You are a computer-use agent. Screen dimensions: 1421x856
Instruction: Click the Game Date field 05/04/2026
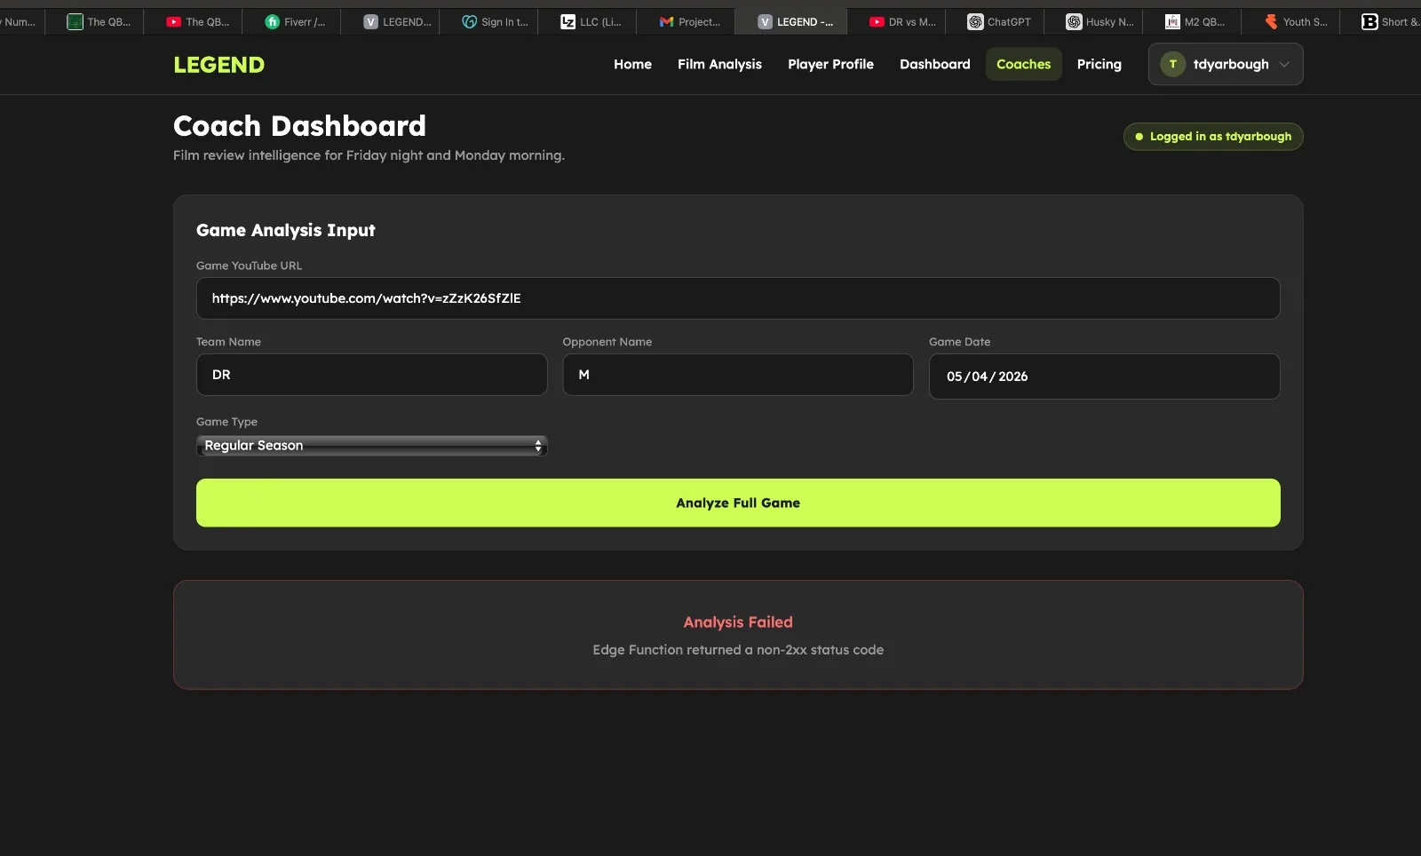(x=1104, y=376)
